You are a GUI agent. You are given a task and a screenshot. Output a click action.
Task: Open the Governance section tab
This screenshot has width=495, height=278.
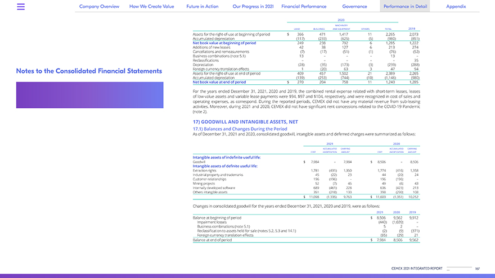pyautogui.click(x=354, y=6)
